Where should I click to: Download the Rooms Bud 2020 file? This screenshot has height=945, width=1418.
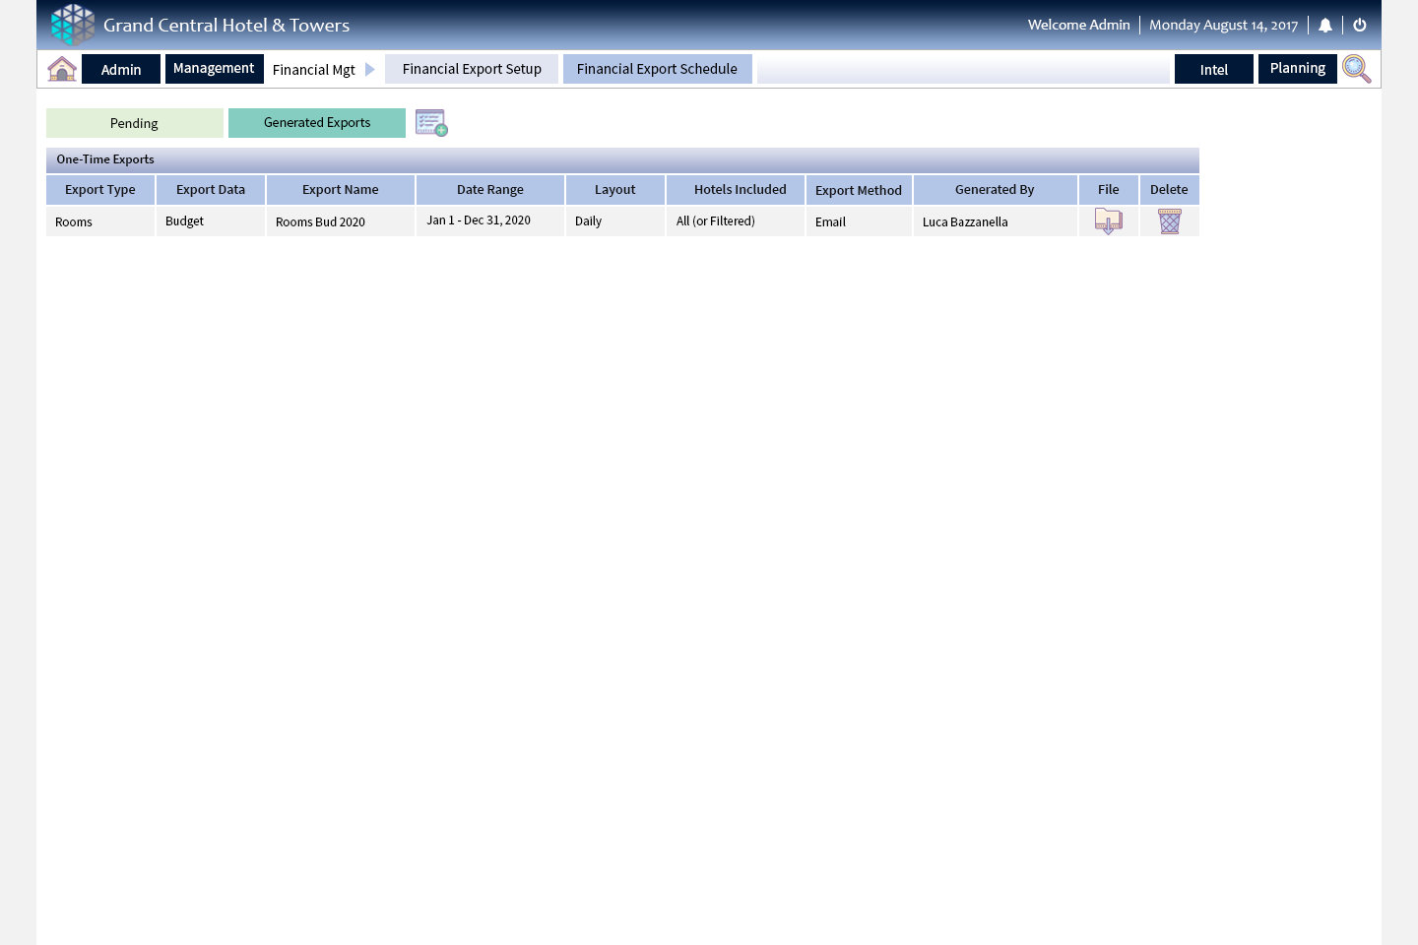1108,221
